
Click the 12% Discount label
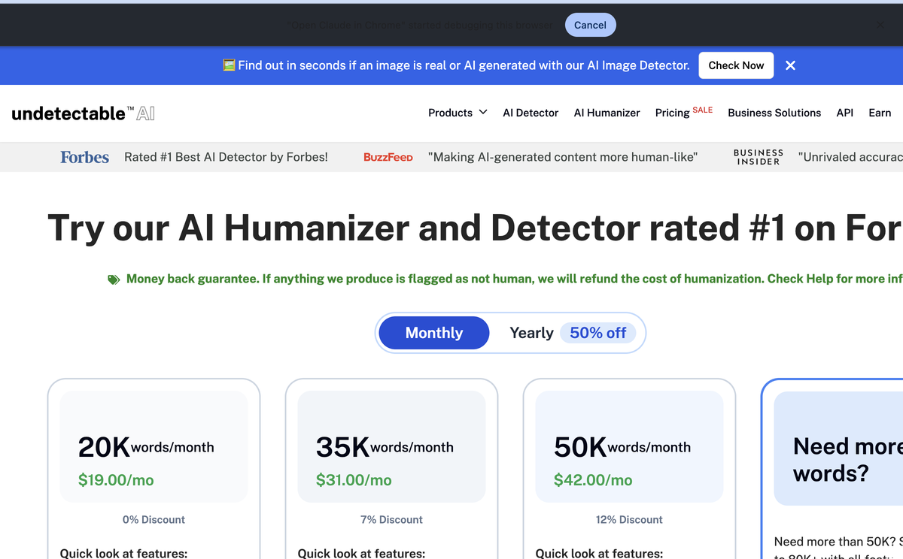(629, 520)
